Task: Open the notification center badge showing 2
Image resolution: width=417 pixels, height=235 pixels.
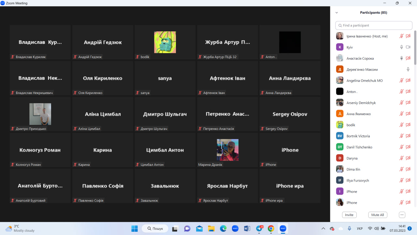Action: (x=410, y=228)
